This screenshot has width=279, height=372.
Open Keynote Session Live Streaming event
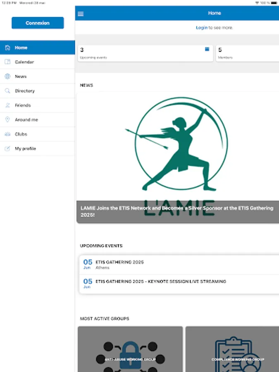pos(179,284)
